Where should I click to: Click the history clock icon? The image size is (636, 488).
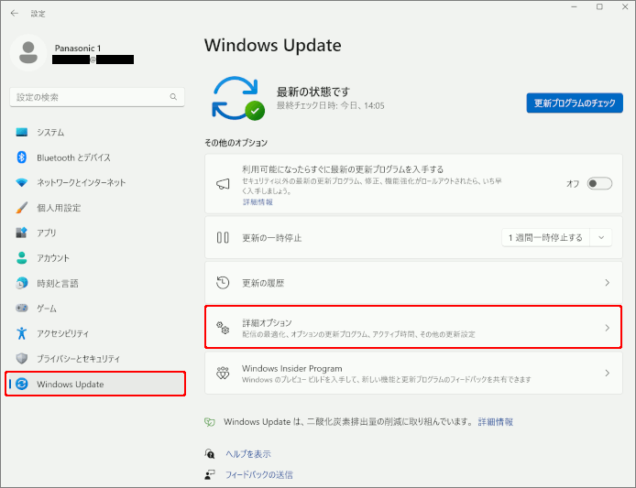click(223, 283)
